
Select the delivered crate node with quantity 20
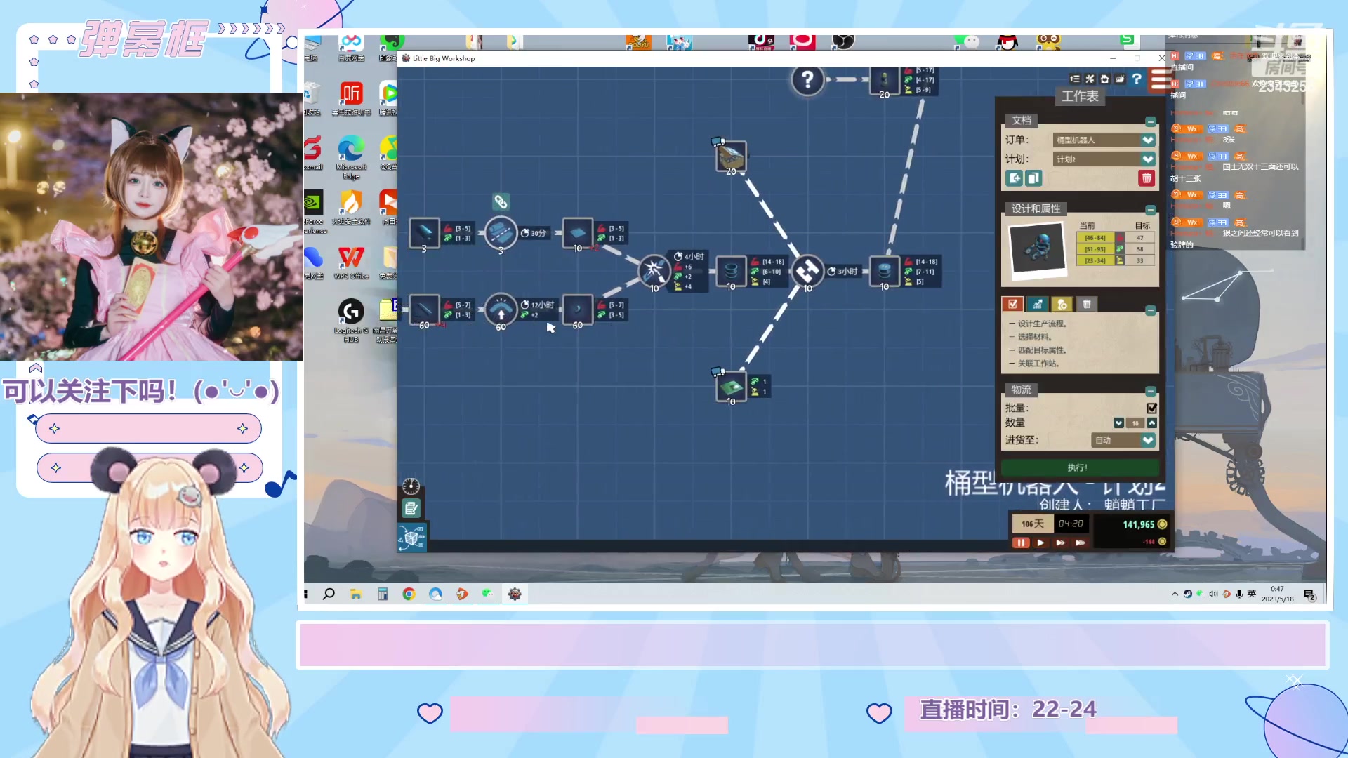[x=731, y=157]
